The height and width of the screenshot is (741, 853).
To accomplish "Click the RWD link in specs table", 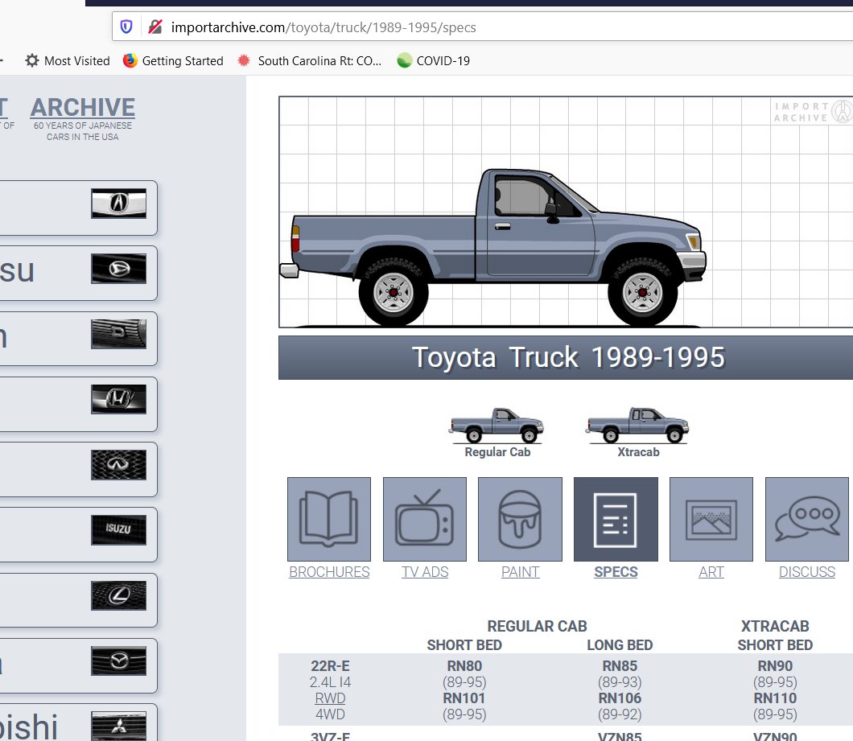I will [x=330, y=698].
